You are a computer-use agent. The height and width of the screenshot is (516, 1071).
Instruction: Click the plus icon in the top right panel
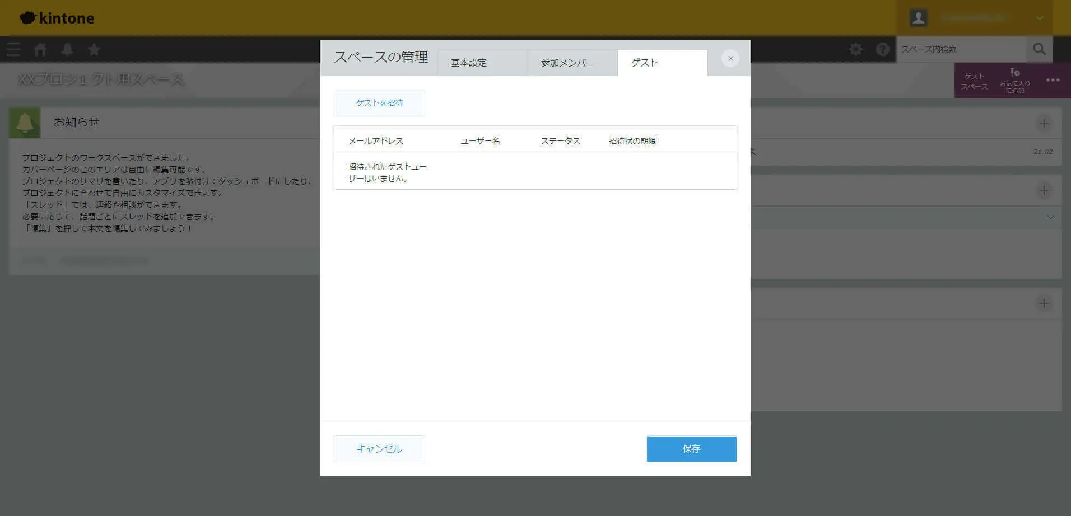[1044, 123]
